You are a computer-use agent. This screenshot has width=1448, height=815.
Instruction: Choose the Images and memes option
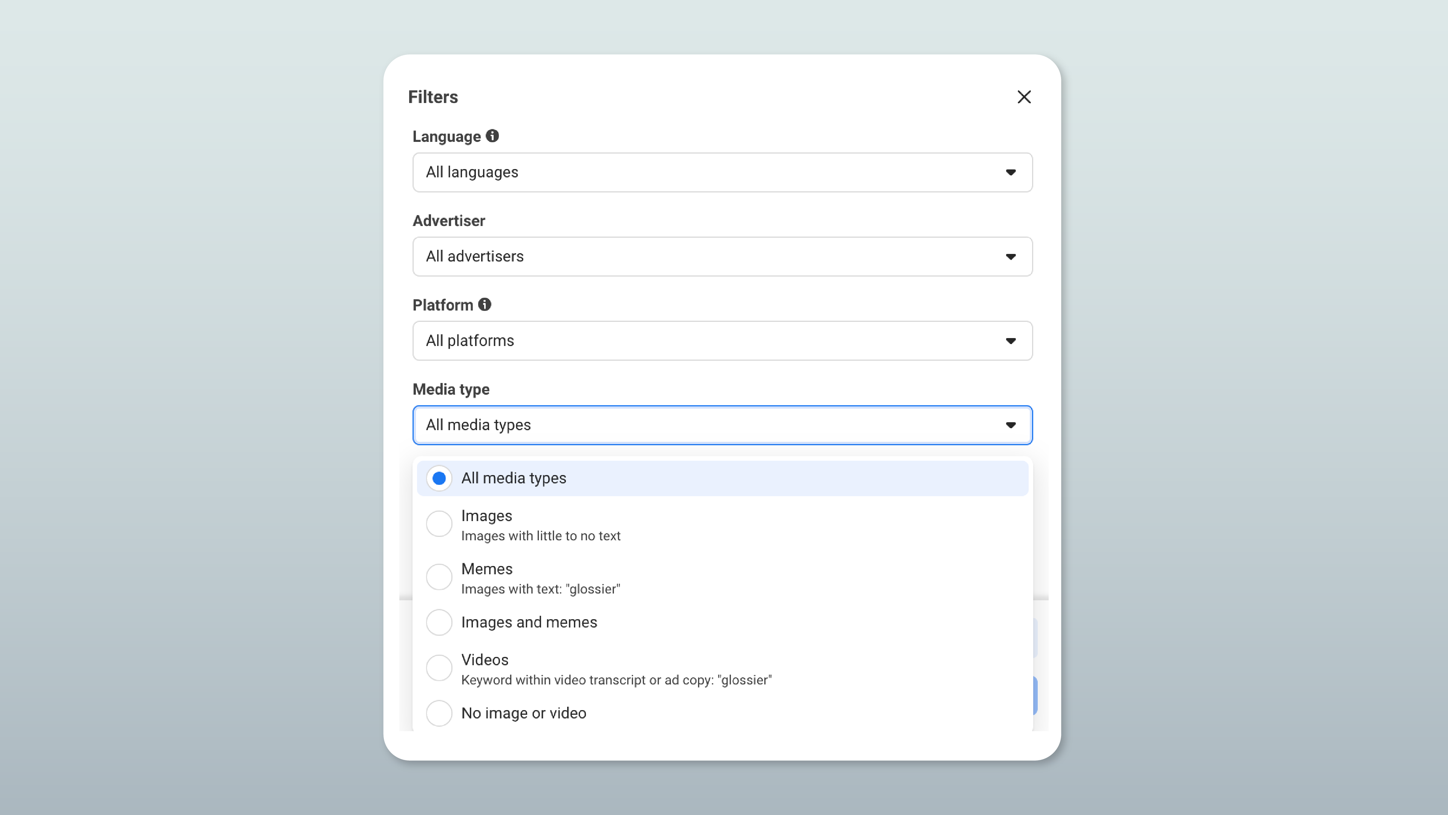[x=439, y=622]
